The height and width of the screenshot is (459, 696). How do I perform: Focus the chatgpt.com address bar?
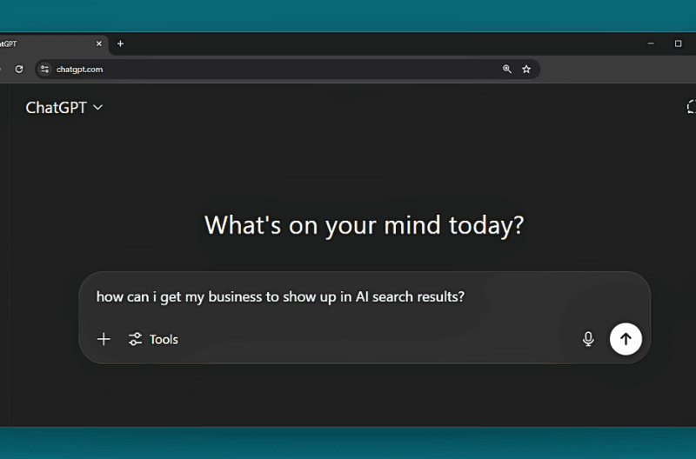[287, 70]
